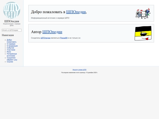159x119 pixels.
Task: Click the search field Искать в ШПОпедии
Action: [11, 30]
